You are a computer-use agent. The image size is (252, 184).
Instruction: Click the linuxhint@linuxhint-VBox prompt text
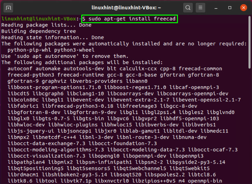(x=39, y=19)
